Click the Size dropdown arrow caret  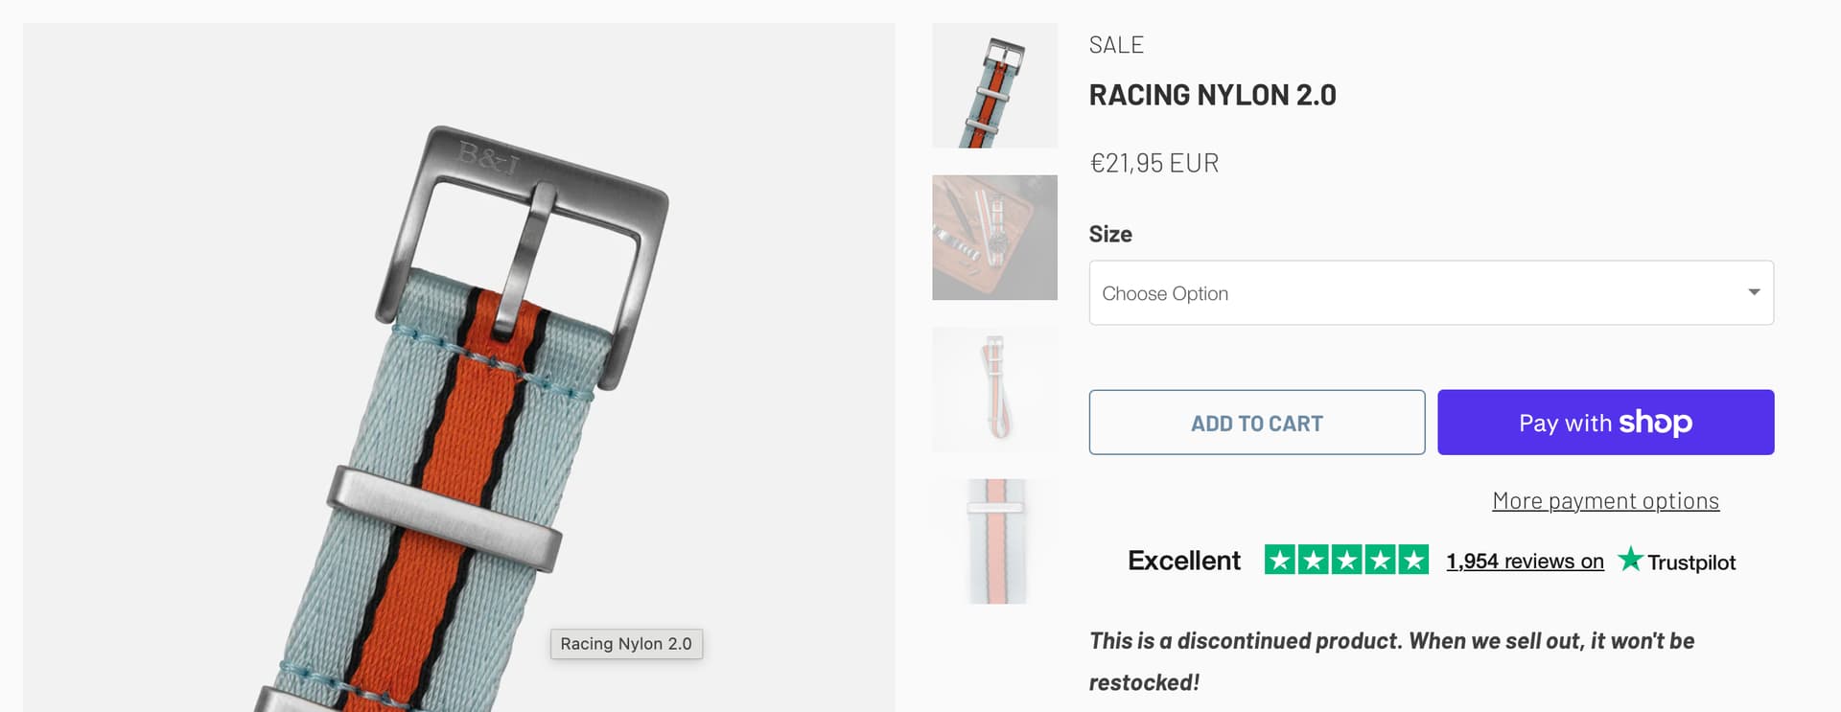1753,292
